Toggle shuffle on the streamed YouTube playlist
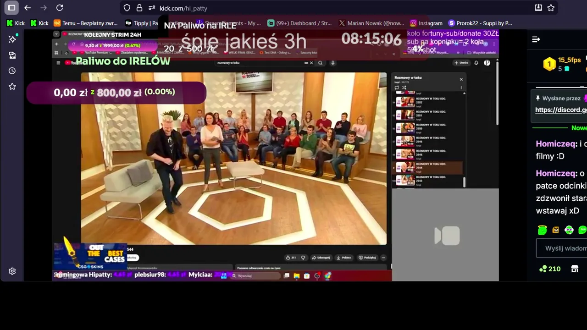587x330 pixels. click(x=404, y=88)
